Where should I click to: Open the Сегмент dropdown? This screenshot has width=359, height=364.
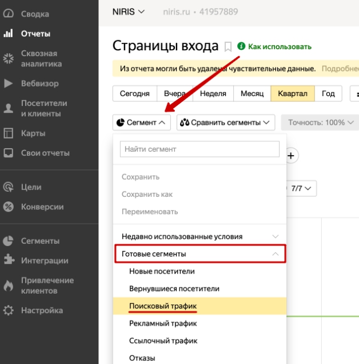pos(142,122)
